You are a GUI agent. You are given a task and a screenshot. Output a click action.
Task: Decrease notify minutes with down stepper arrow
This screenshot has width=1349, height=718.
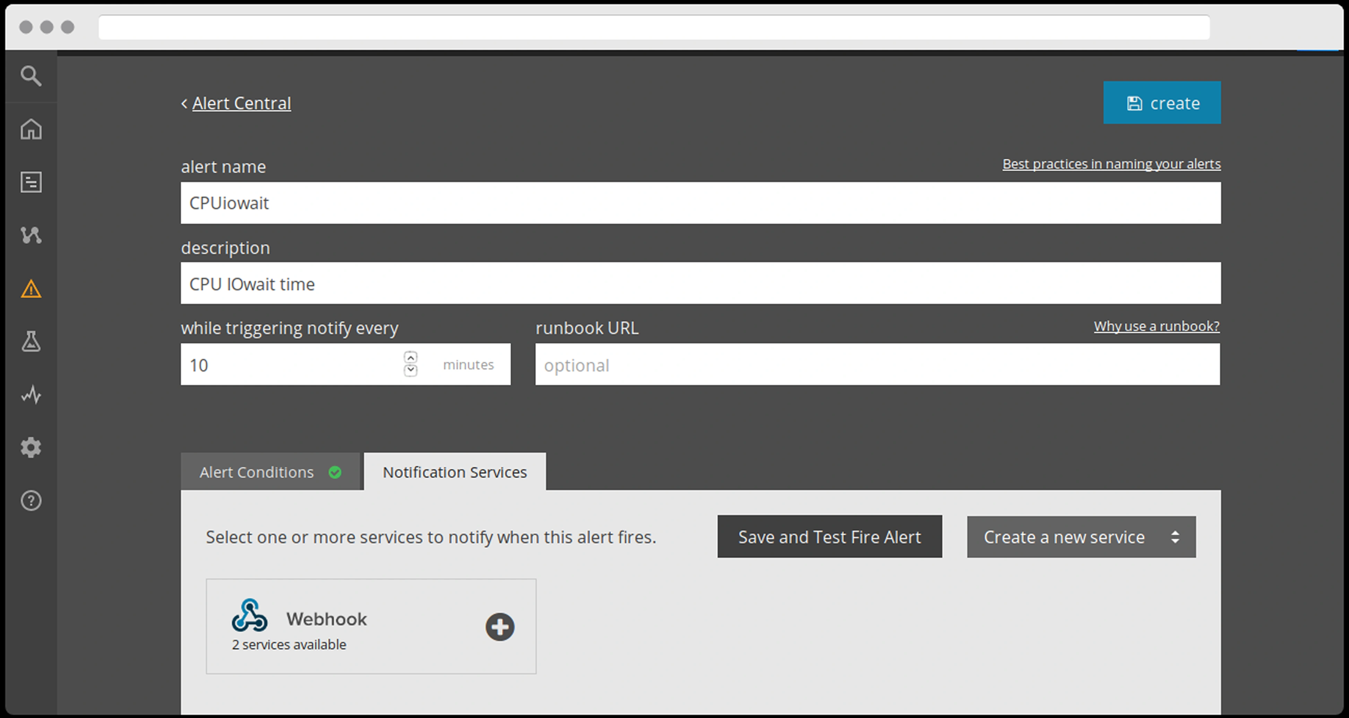coord(410,370)
